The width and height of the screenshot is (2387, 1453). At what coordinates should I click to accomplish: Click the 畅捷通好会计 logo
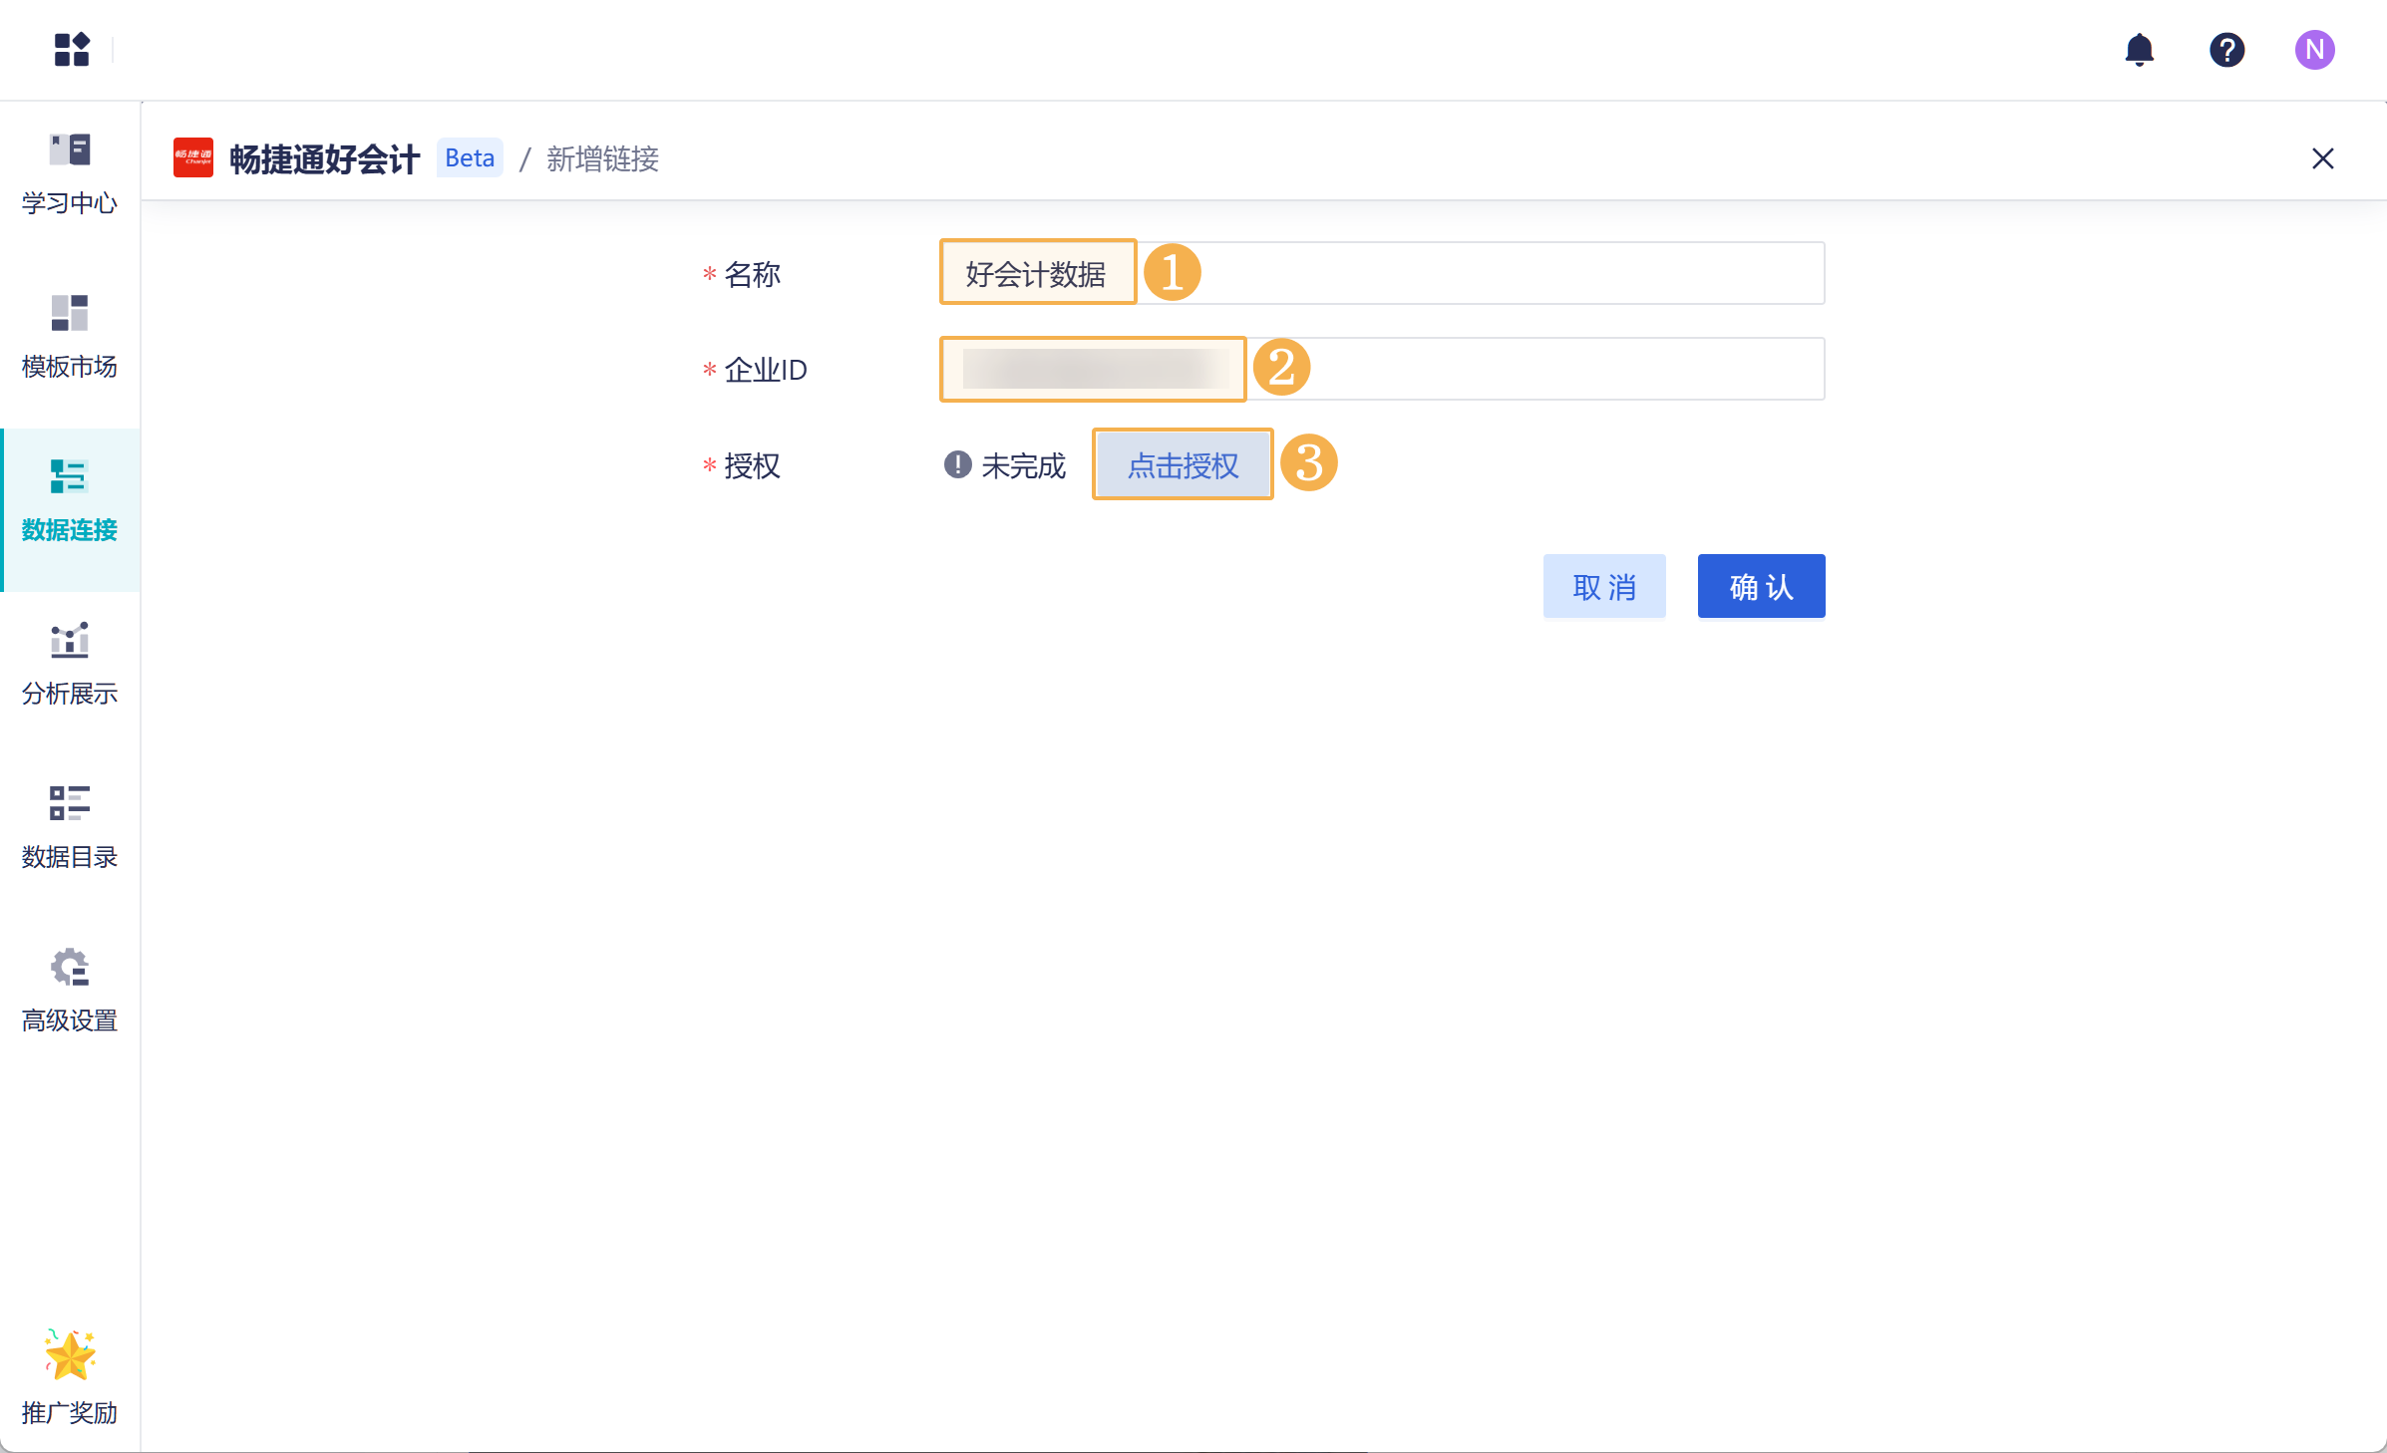193,157
